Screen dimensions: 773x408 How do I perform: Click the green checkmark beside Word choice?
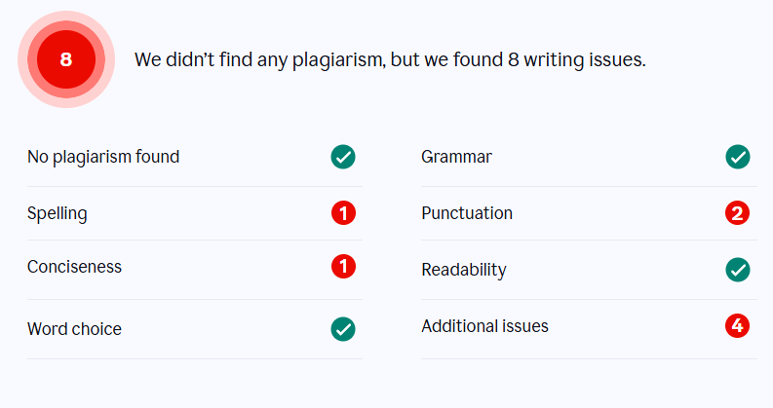(343, 329)
